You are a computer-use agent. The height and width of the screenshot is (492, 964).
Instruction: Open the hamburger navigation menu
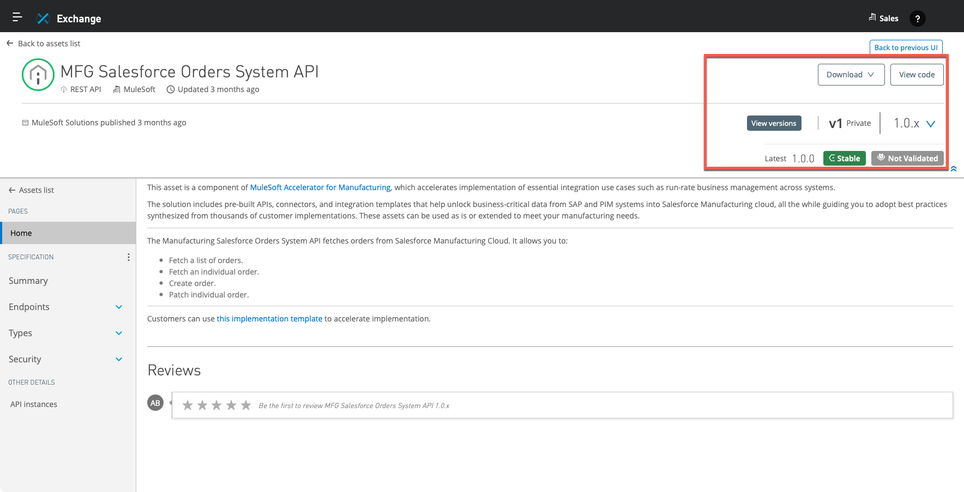click(x=17, y=17)
